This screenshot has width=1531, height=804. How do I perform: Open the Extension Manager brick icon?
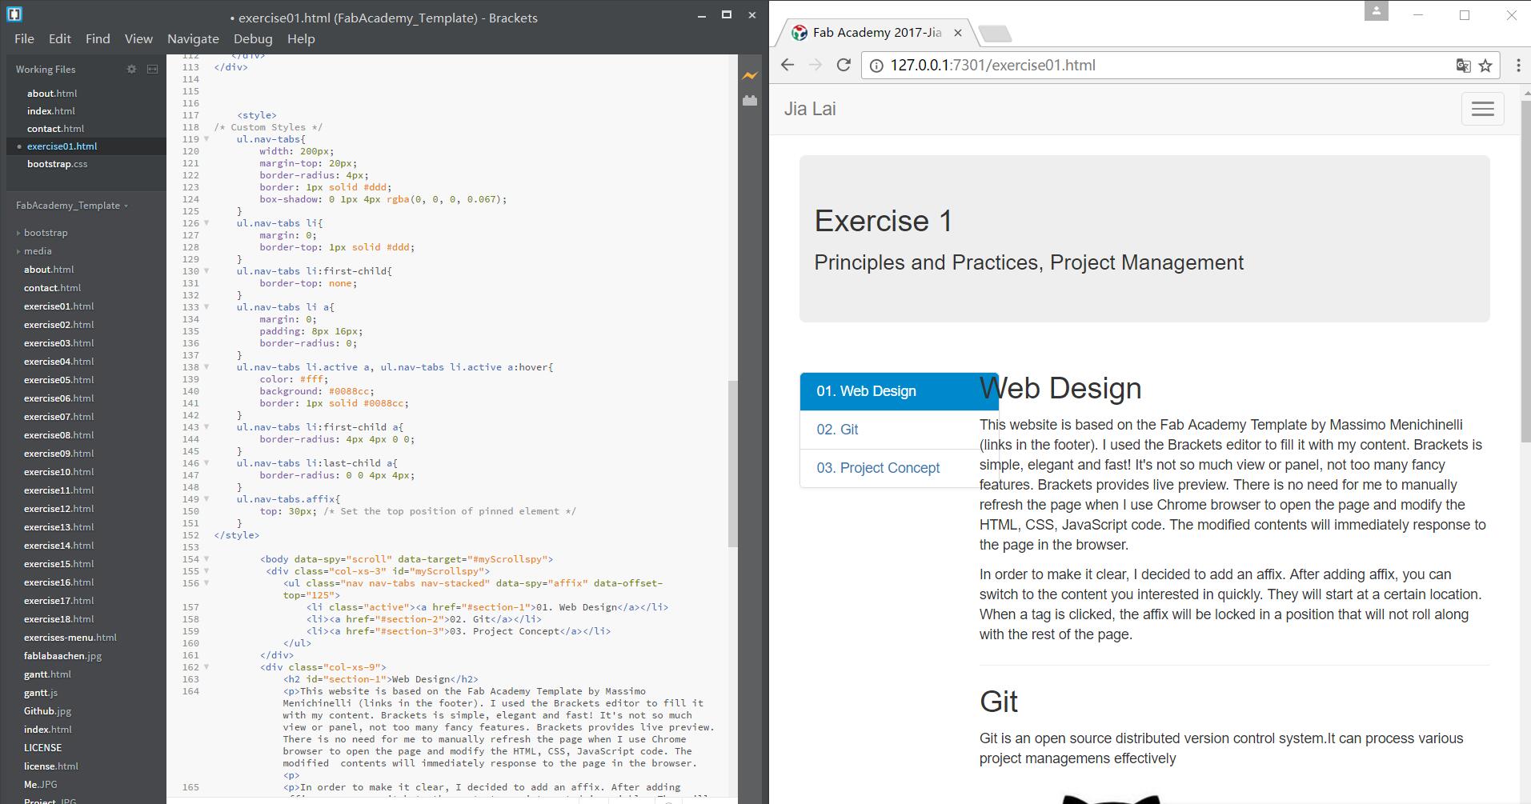pyautogui.click(x=749, y=101)
